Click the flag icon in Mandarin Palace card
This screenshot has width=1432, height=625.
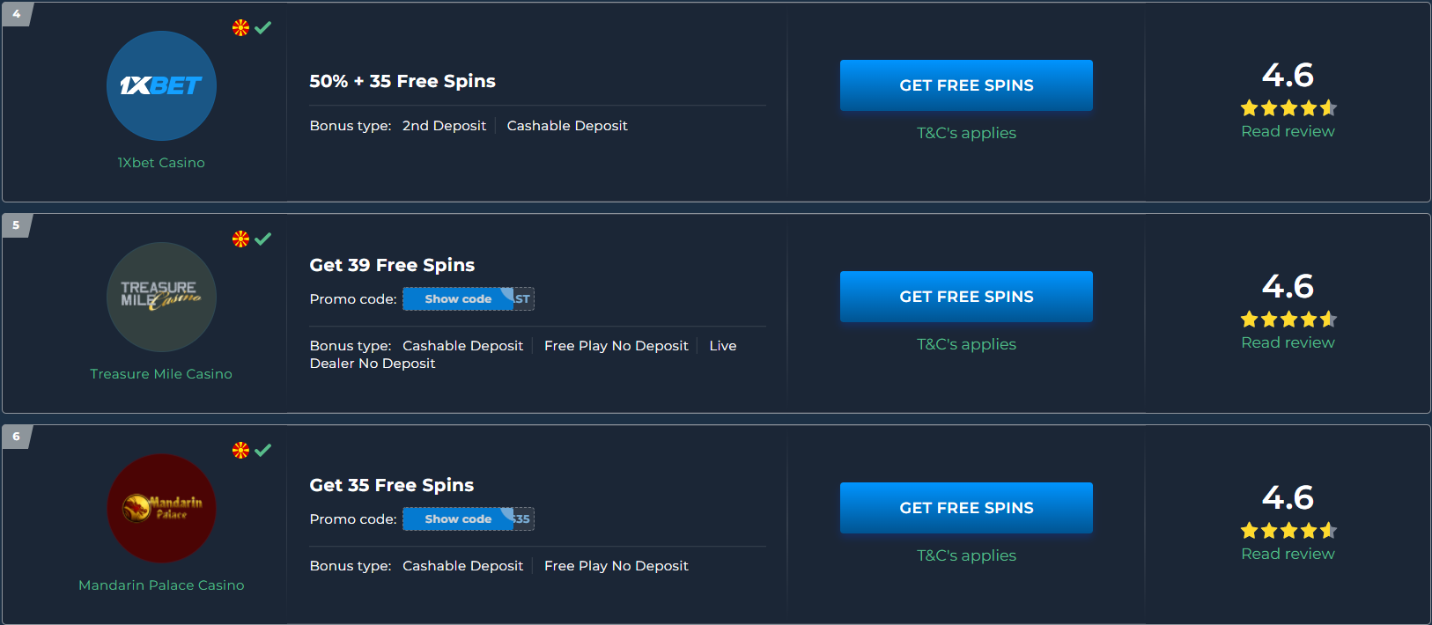pos(240,450)
